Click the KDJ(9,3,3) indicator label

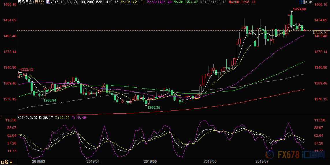[27, 118]
